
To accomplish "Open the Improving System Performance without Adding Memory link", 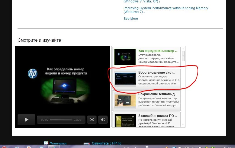I will point(166,10).
